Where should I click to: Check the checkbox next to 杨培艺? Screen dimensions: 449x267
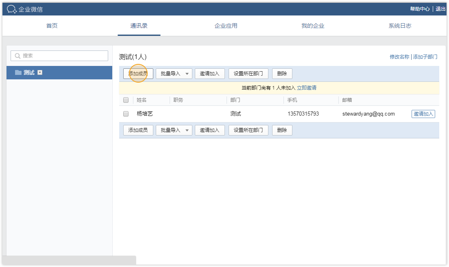(x=126, y=114)
